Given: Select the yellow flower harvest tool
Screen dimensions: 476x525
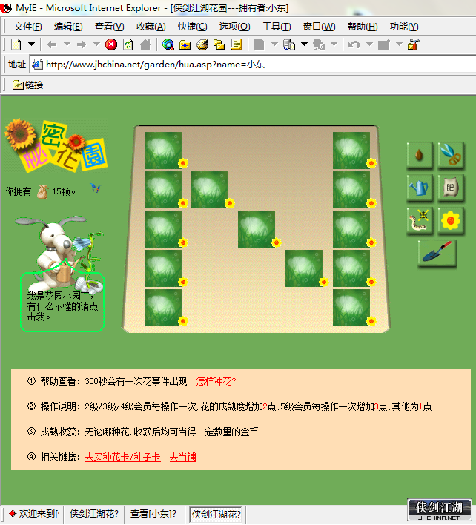Looking at the screenshot, I should point(451,220).
